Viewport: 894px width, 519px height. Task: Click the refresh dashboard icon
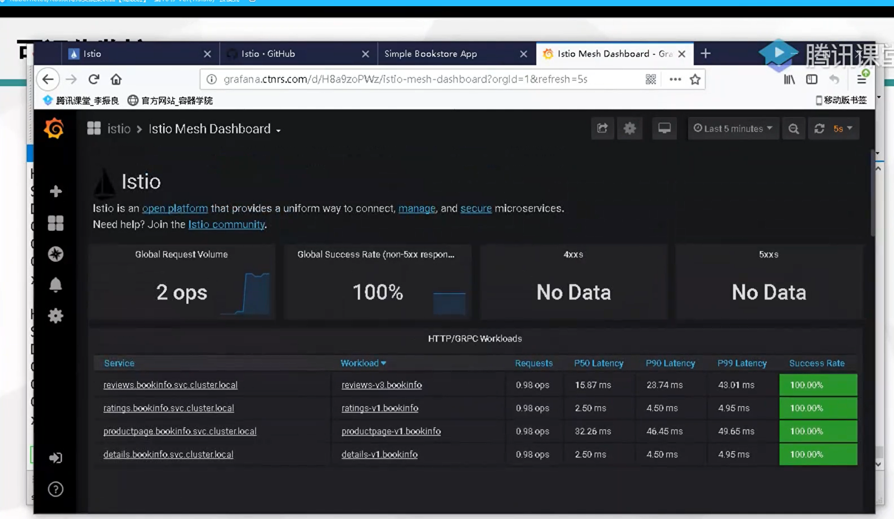point(819,129)
